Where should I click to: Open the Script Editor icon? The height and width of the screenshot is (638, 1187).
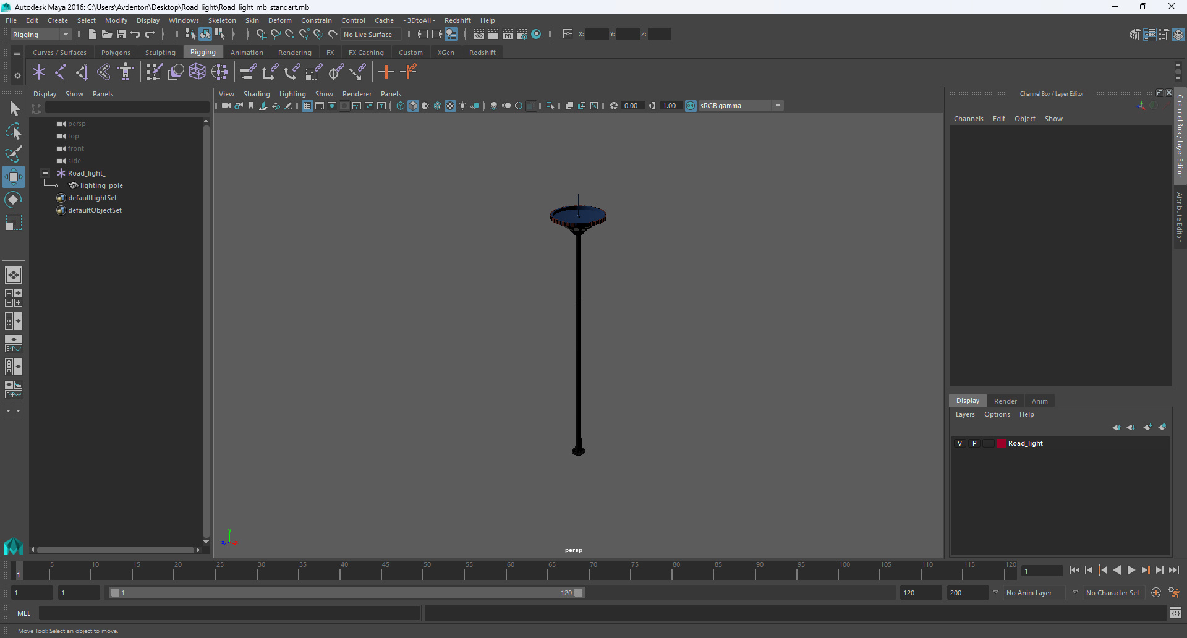[1176, 613]
